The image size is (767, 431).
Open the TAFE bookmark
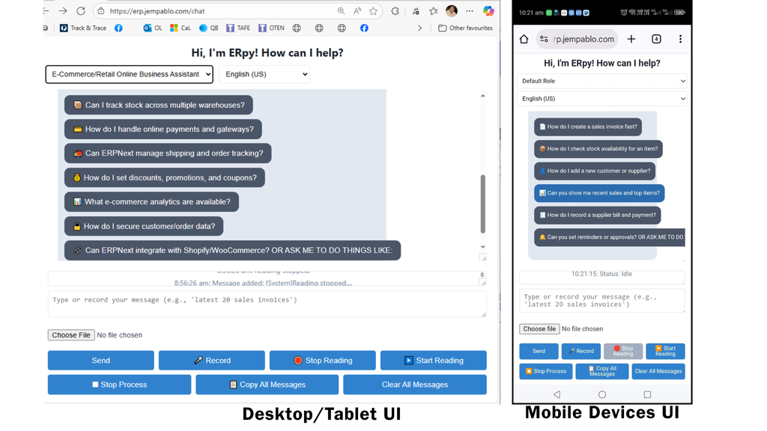[x=238, y=28]
